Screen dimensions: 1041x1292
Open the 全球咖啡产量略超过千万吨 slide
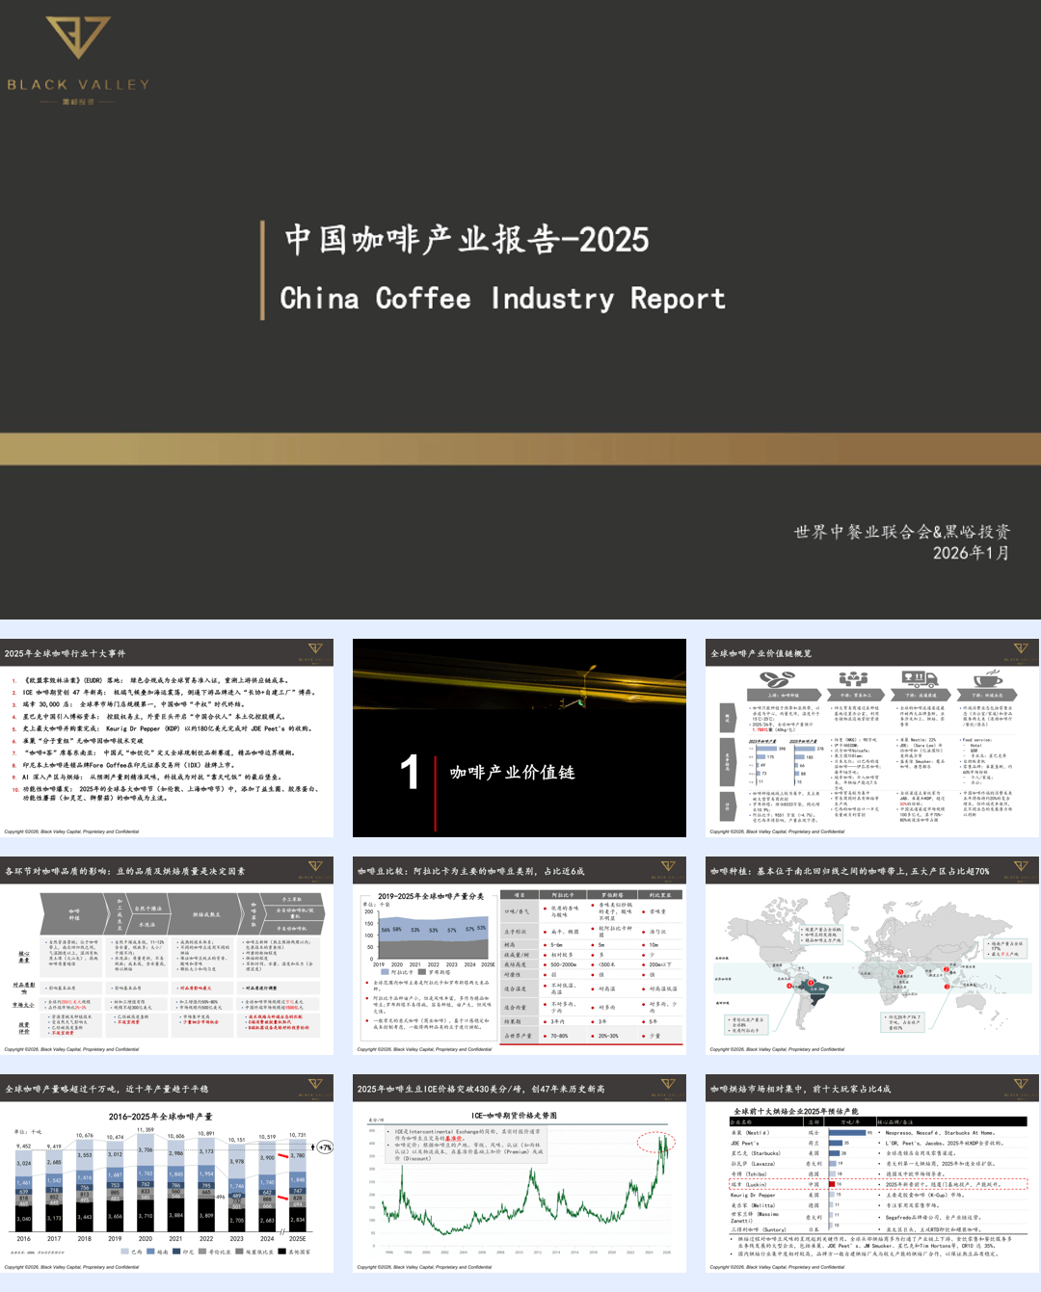coord(167,1173)
